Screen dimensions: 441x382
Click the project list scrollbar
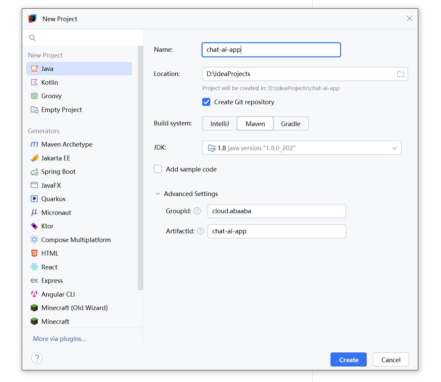(x=140, y=168)
